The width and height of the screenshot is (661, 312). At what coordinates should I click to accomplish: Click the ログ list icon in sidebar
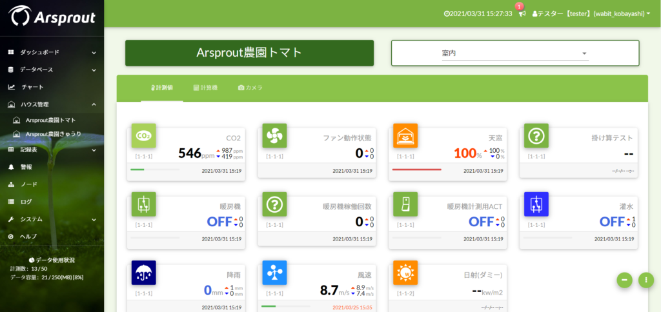[12, 202]
